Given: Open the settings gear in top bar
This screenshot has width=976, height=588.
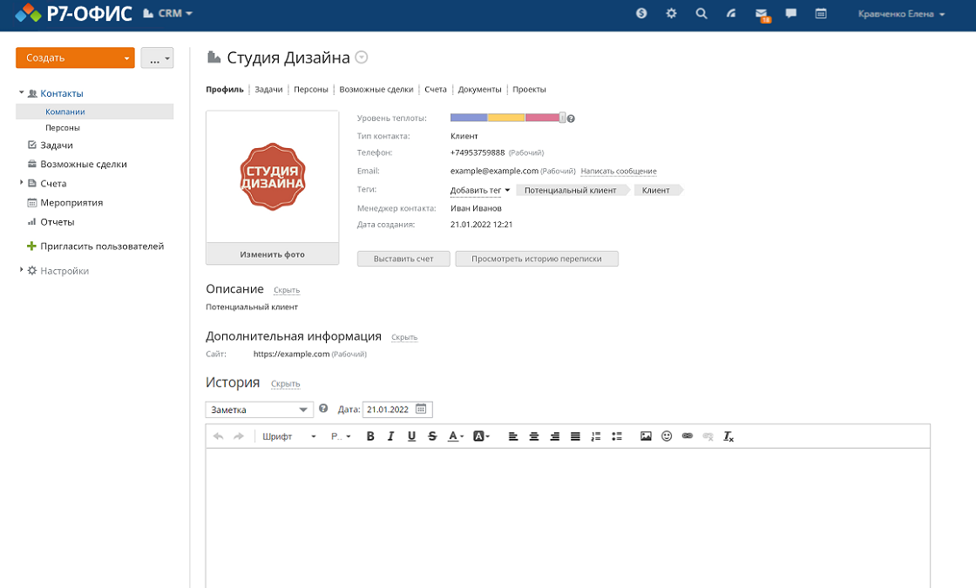Looking at the screenshot, I should [670, 14].
